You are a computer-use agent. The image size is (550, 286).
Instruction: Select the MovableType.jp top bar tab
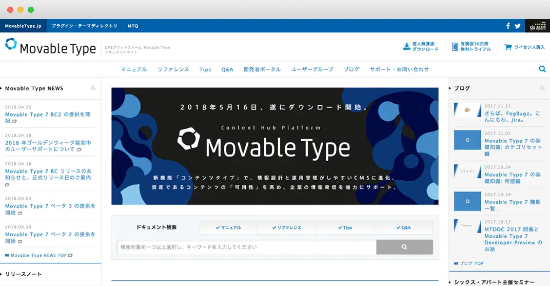tap(23, 26)
